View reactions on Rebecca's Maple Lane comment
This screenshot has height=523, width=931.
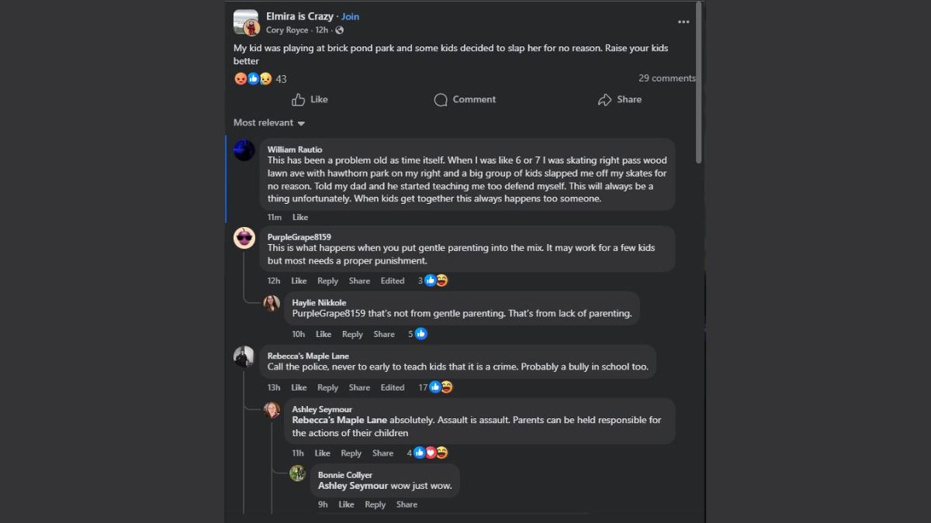[x=441, y=387]
